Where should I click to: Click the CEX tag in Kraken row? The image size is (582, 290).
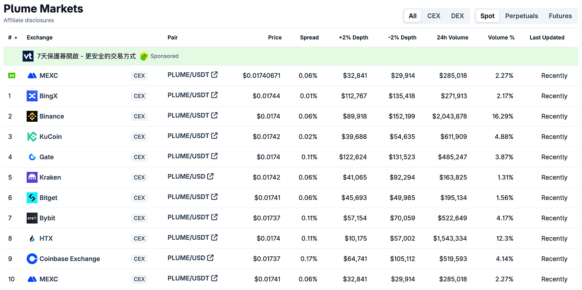[x=139, y=177]
